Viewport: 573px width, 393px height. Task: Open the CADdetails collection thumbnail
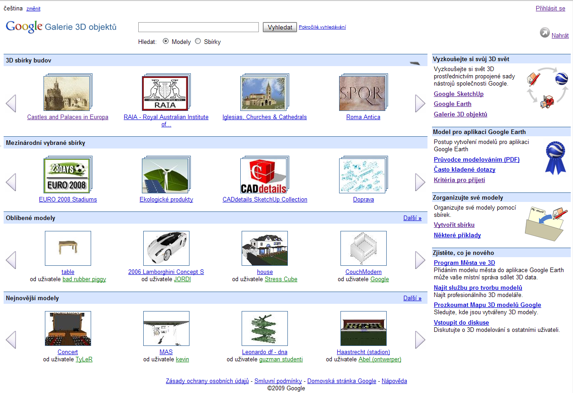(264, 175)
